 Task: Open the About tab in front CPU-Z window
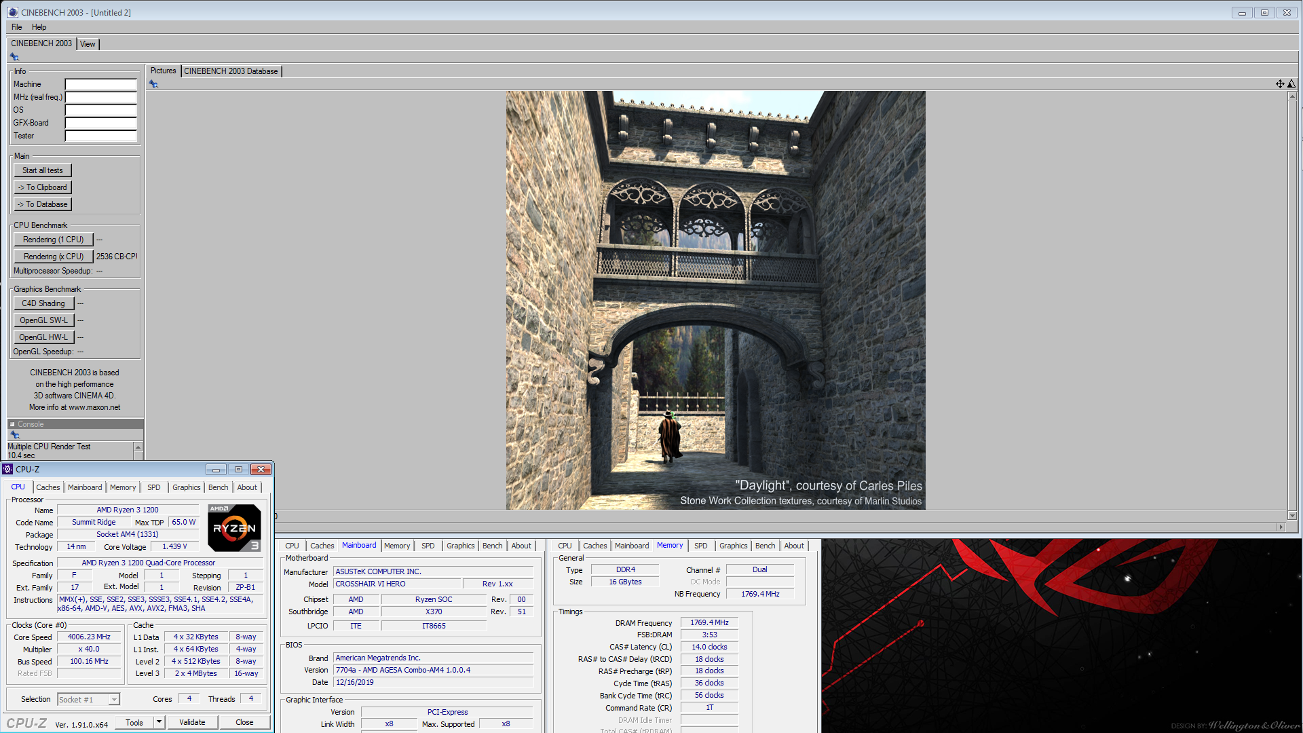247,487
